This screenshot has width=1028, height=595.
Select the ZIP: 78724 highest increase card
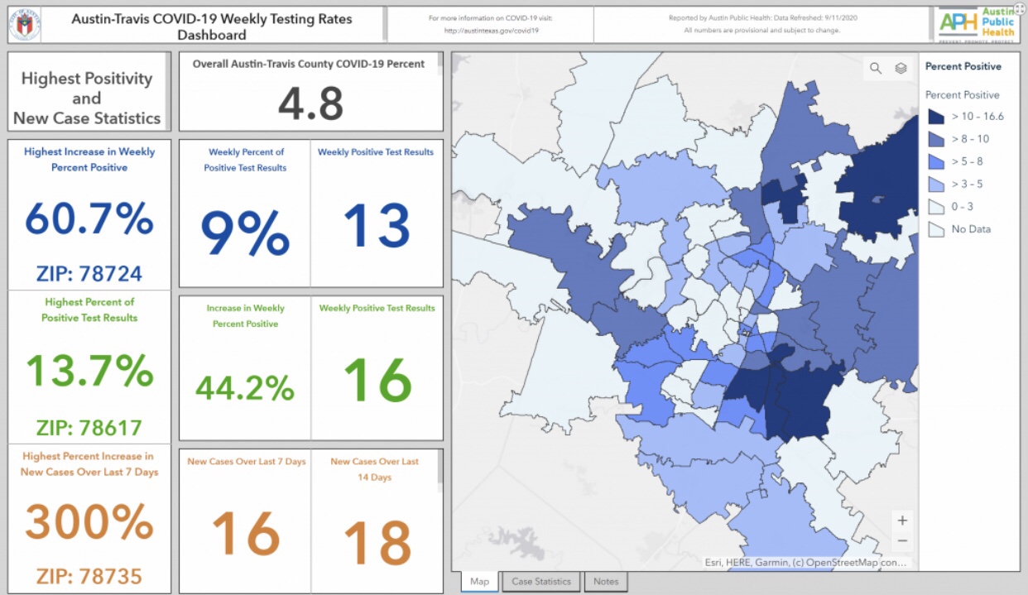(89, 214)
